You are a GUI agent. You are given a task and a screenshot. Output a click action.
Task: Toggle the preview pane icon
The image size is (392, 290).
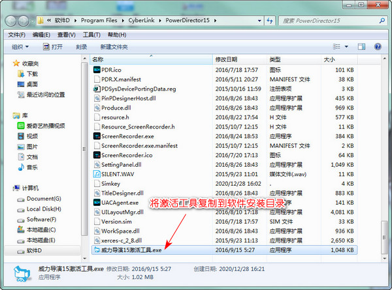361,47
